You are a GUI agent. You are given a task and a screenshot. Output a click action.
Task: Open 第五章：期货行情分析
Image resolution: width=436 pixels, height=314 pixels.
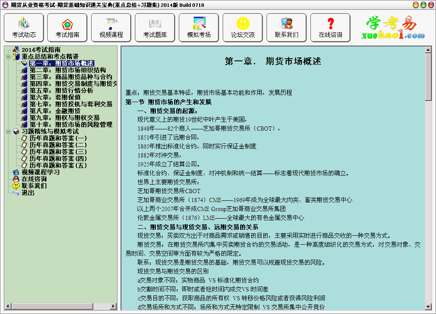[61, 91]
